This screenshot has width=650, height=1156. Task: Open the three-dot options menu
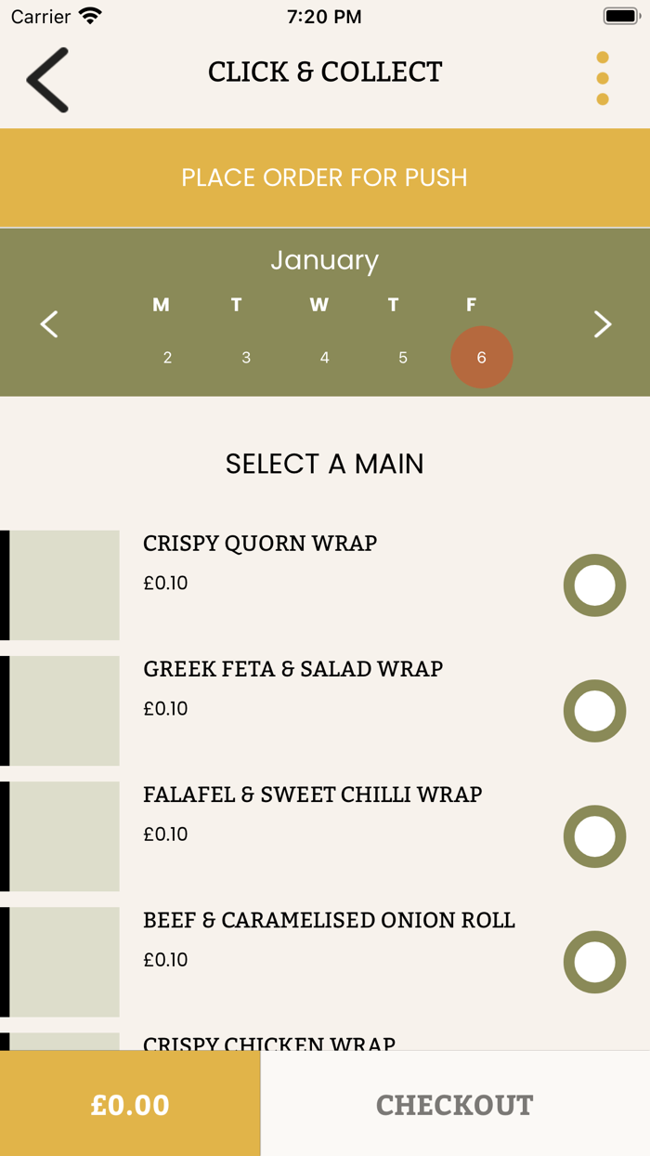pyautogui.click(x=603, y=78)
